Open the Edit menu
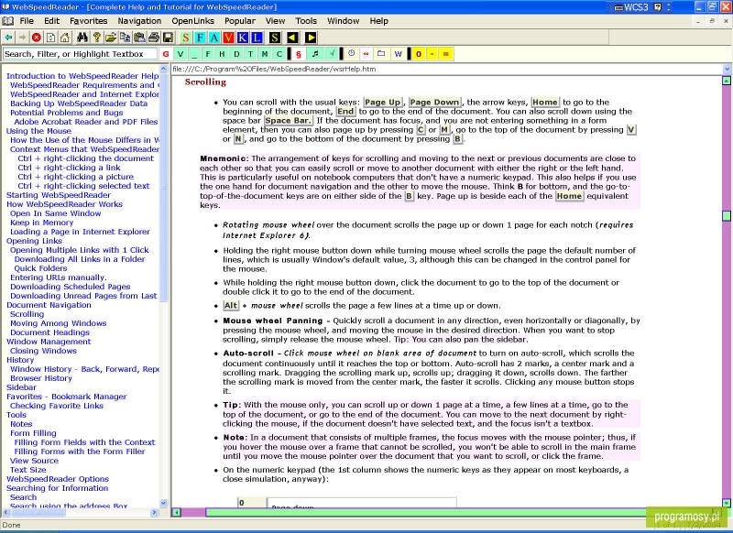Screen dimensions: 733x533 (x=52, y=21)
